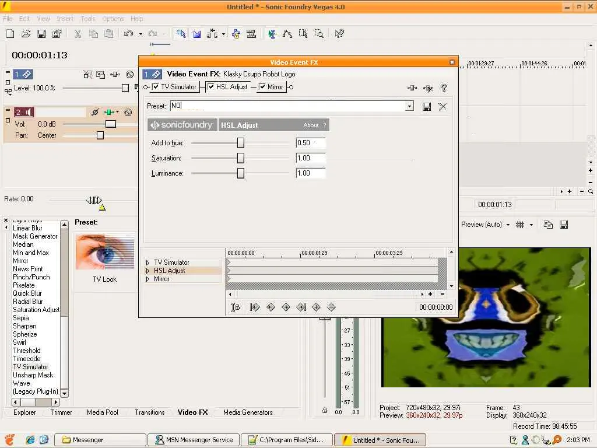Open the Undo history dropdown arrow

coord(141,34)
